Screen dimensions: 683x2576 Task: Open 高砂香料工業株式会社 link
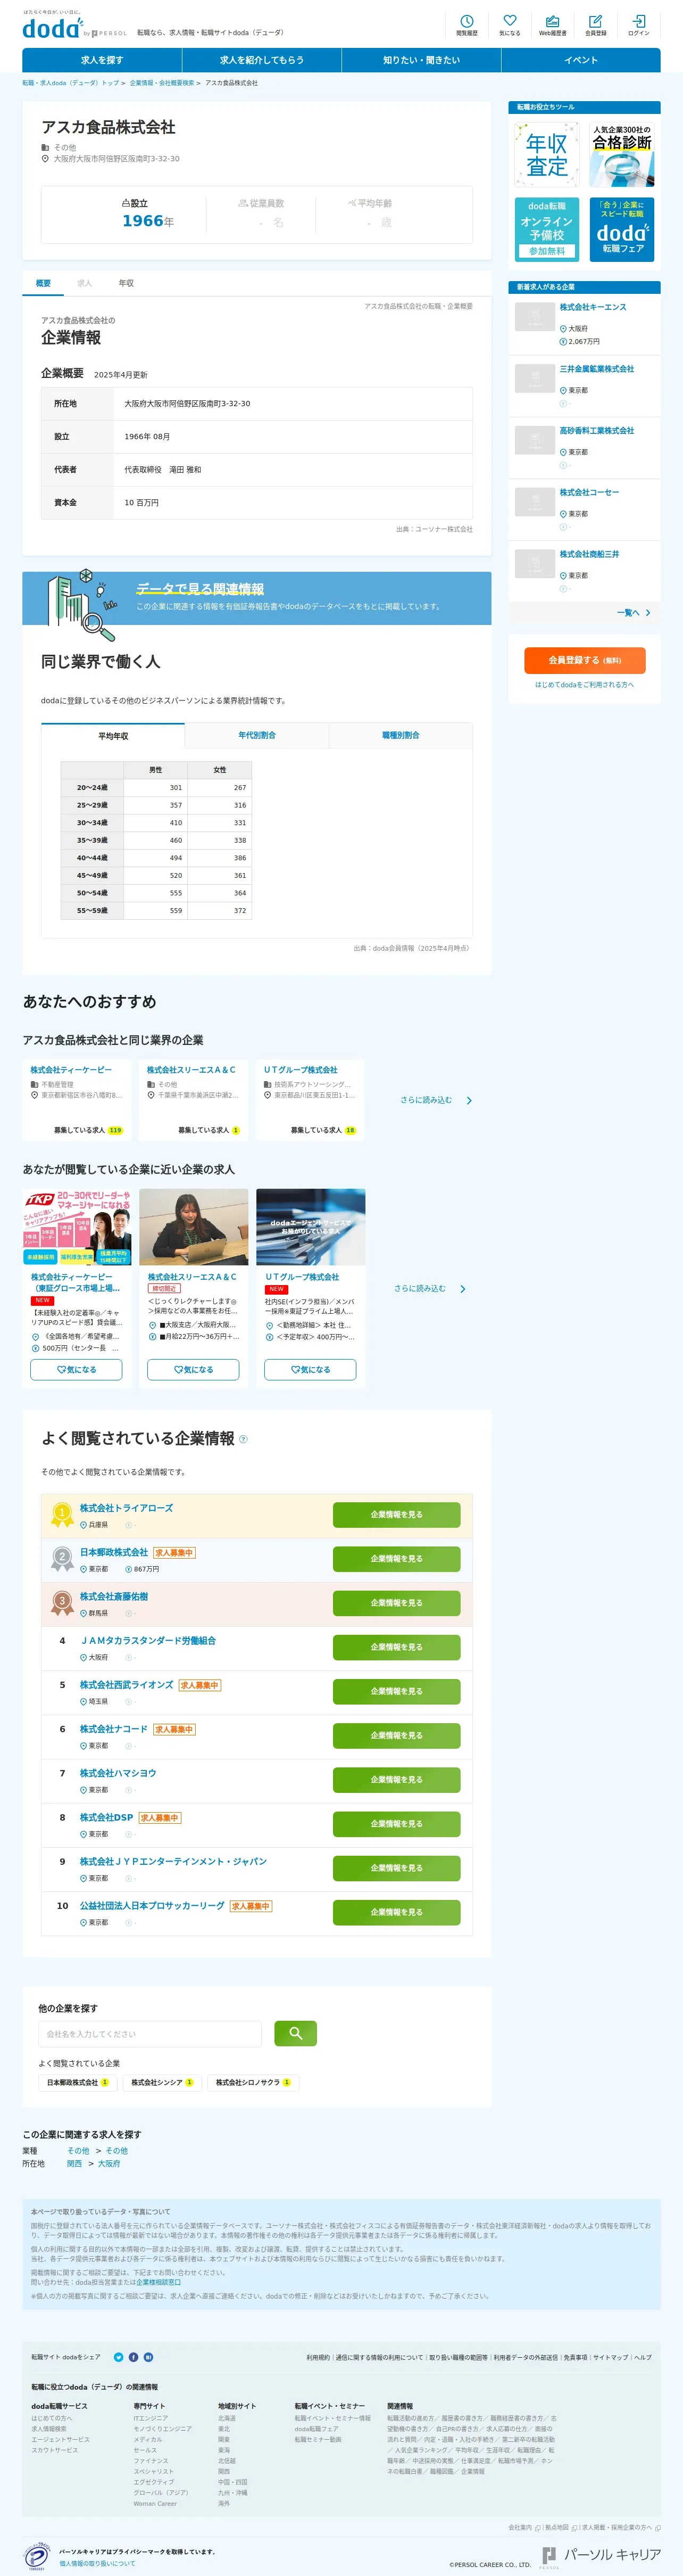point(596,431)
